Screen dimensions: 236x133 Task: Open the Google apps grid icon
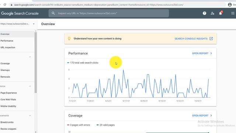pos(233,13)
